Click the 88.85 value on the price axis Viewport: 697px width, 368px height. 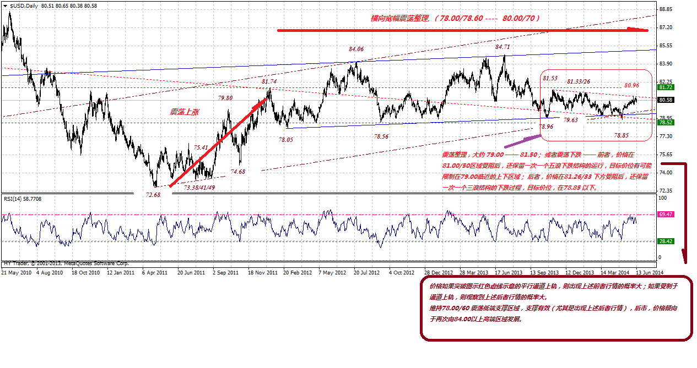pos(667,9)
